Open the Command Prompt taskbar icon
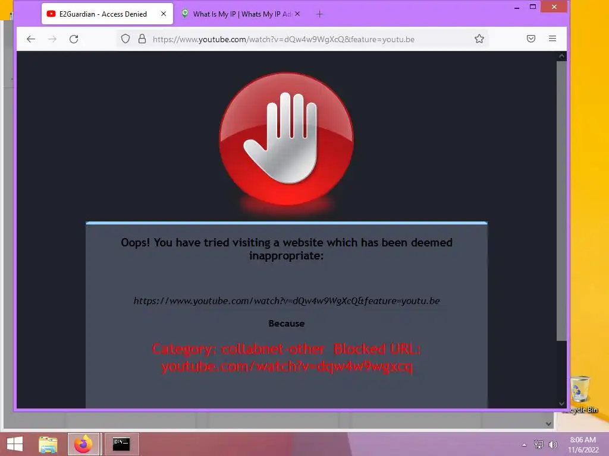The width and height of the screenshot is (609, 456). 121,444
